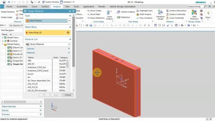Reset the Assign Material dialog
Viewport: 215px width, 121px height.
(x=70, y=11)
